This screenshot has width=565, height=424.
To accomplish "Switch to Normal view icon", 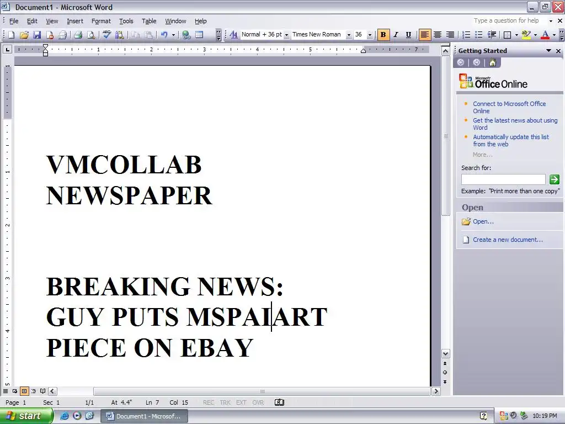I will pyautogui.click(x=6, y=391).
